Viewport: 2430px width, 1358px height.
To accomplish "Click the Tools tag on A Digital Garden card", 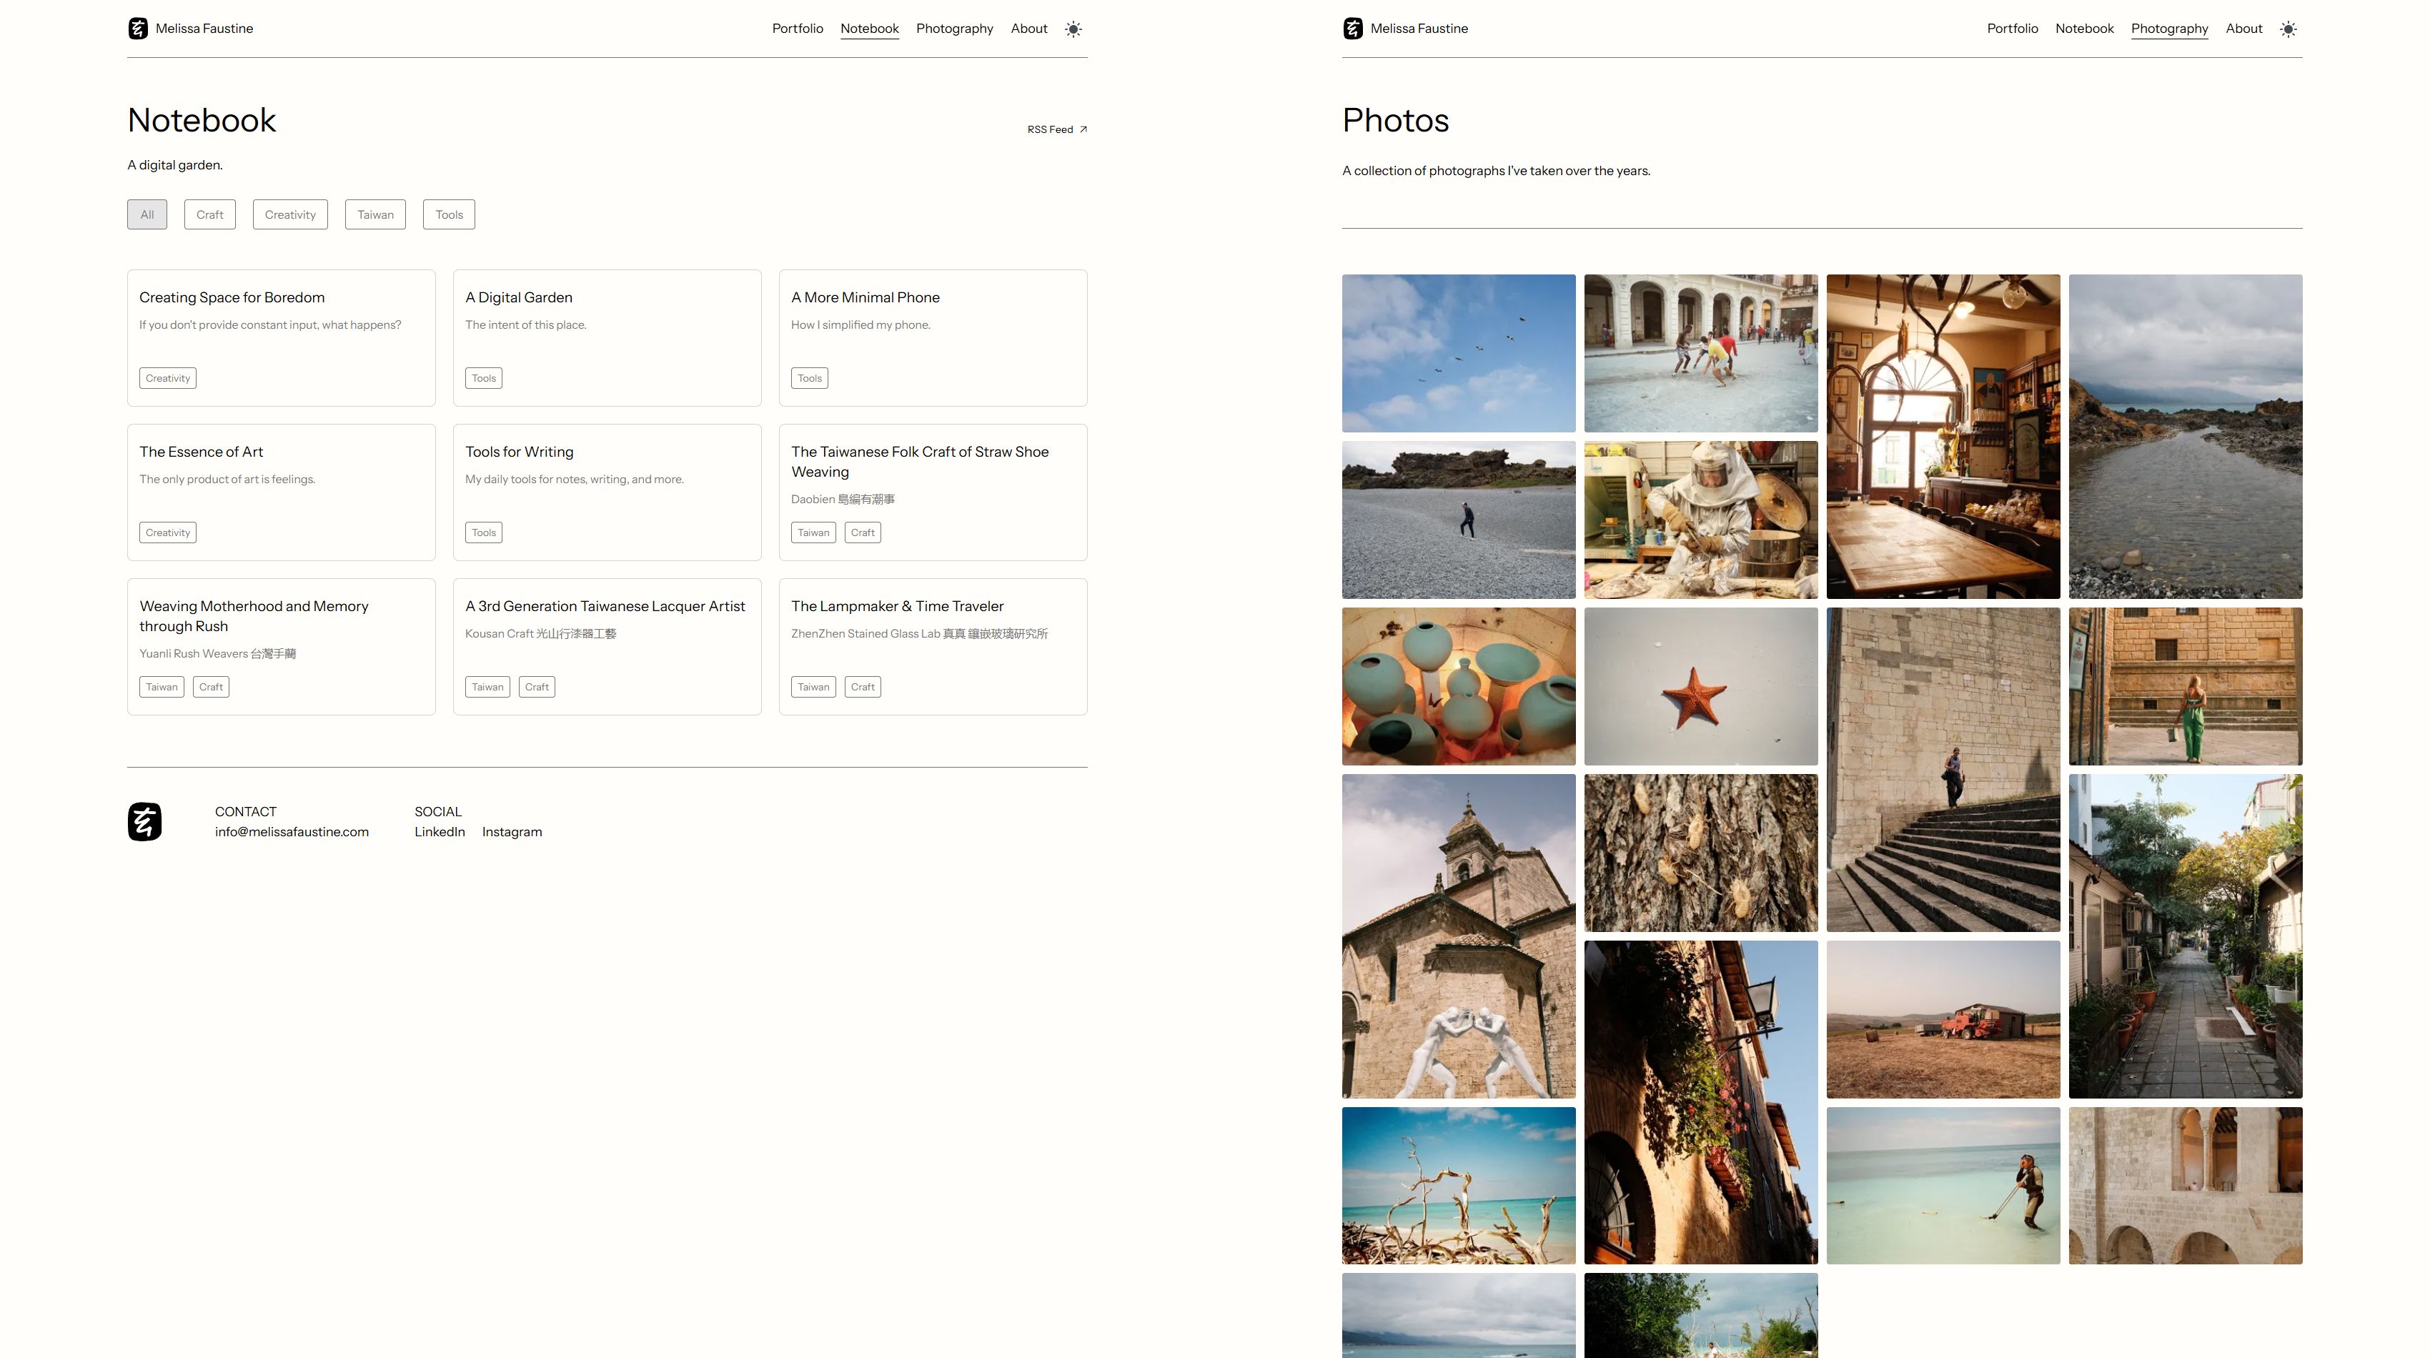I will 483,378.
